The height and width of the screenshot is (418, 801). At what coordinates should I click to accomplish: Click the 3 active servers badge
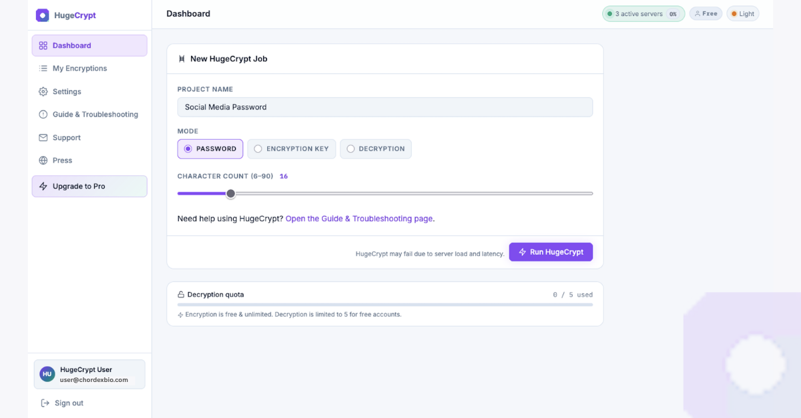[x=643, y=13]
